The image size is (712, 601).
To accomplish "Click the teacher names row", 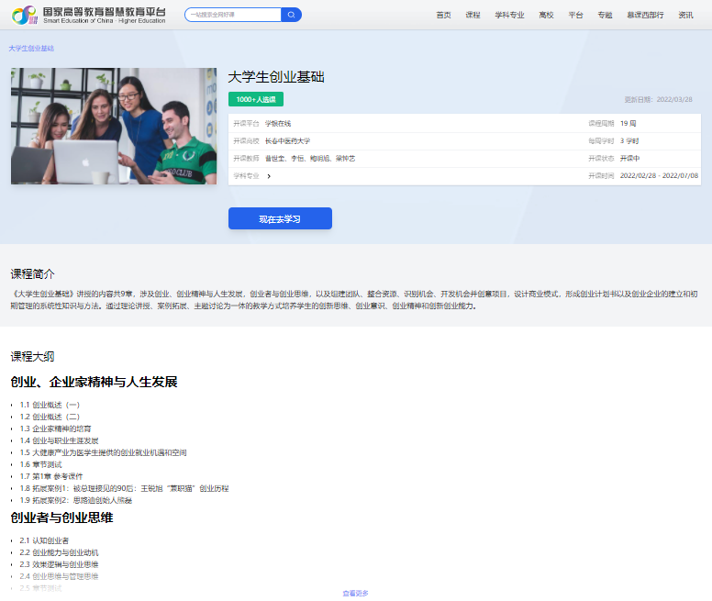I will [310, 159].
